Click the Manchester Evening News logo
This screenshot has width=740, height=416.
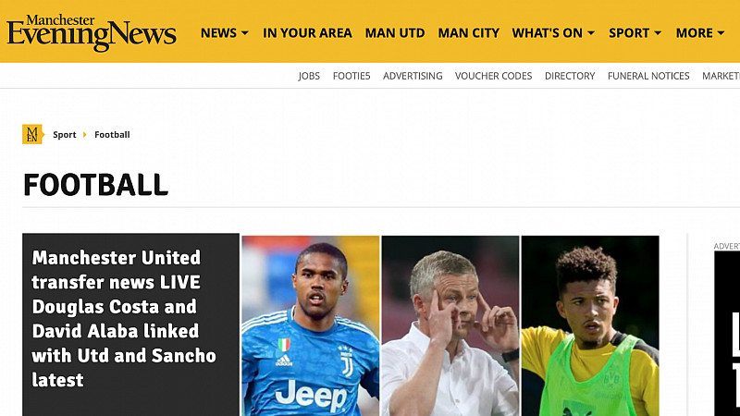click(x=92, y=32)
